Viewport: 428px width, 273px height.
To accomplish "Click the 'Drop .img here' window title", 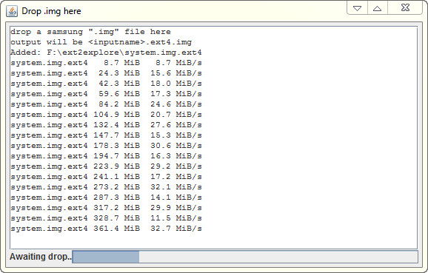I will [51, 11].
